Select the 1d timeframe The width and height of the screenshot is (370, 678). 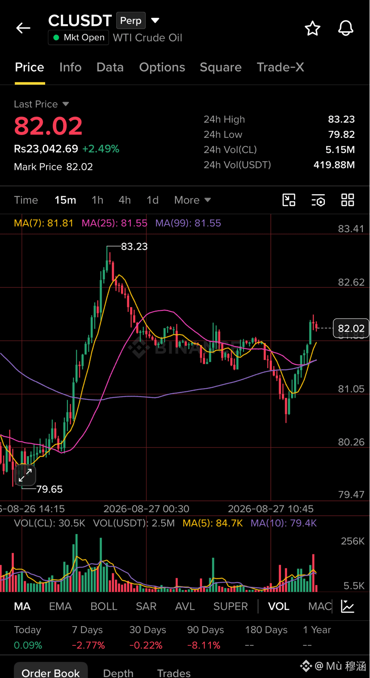152,200
